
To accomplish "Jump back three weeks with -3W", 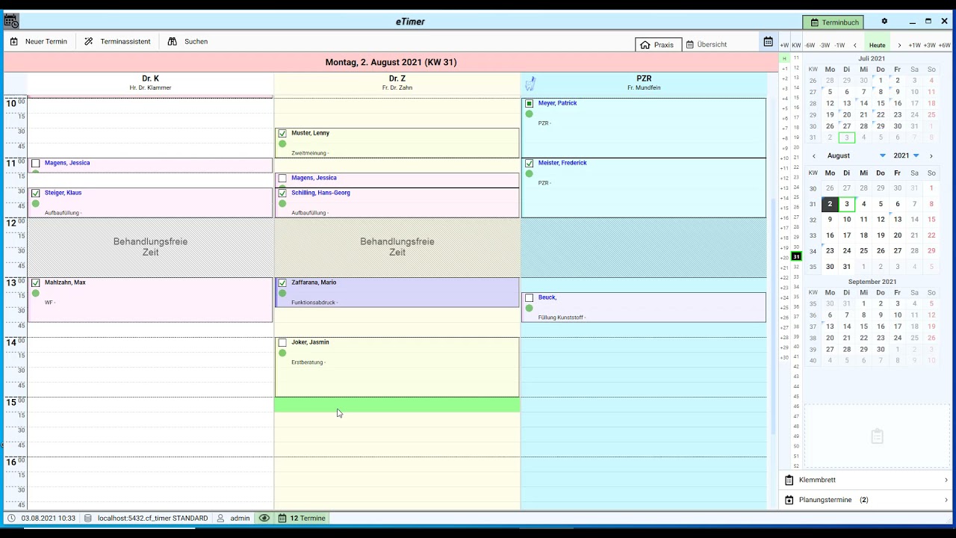I will click(x=825, y=46).
